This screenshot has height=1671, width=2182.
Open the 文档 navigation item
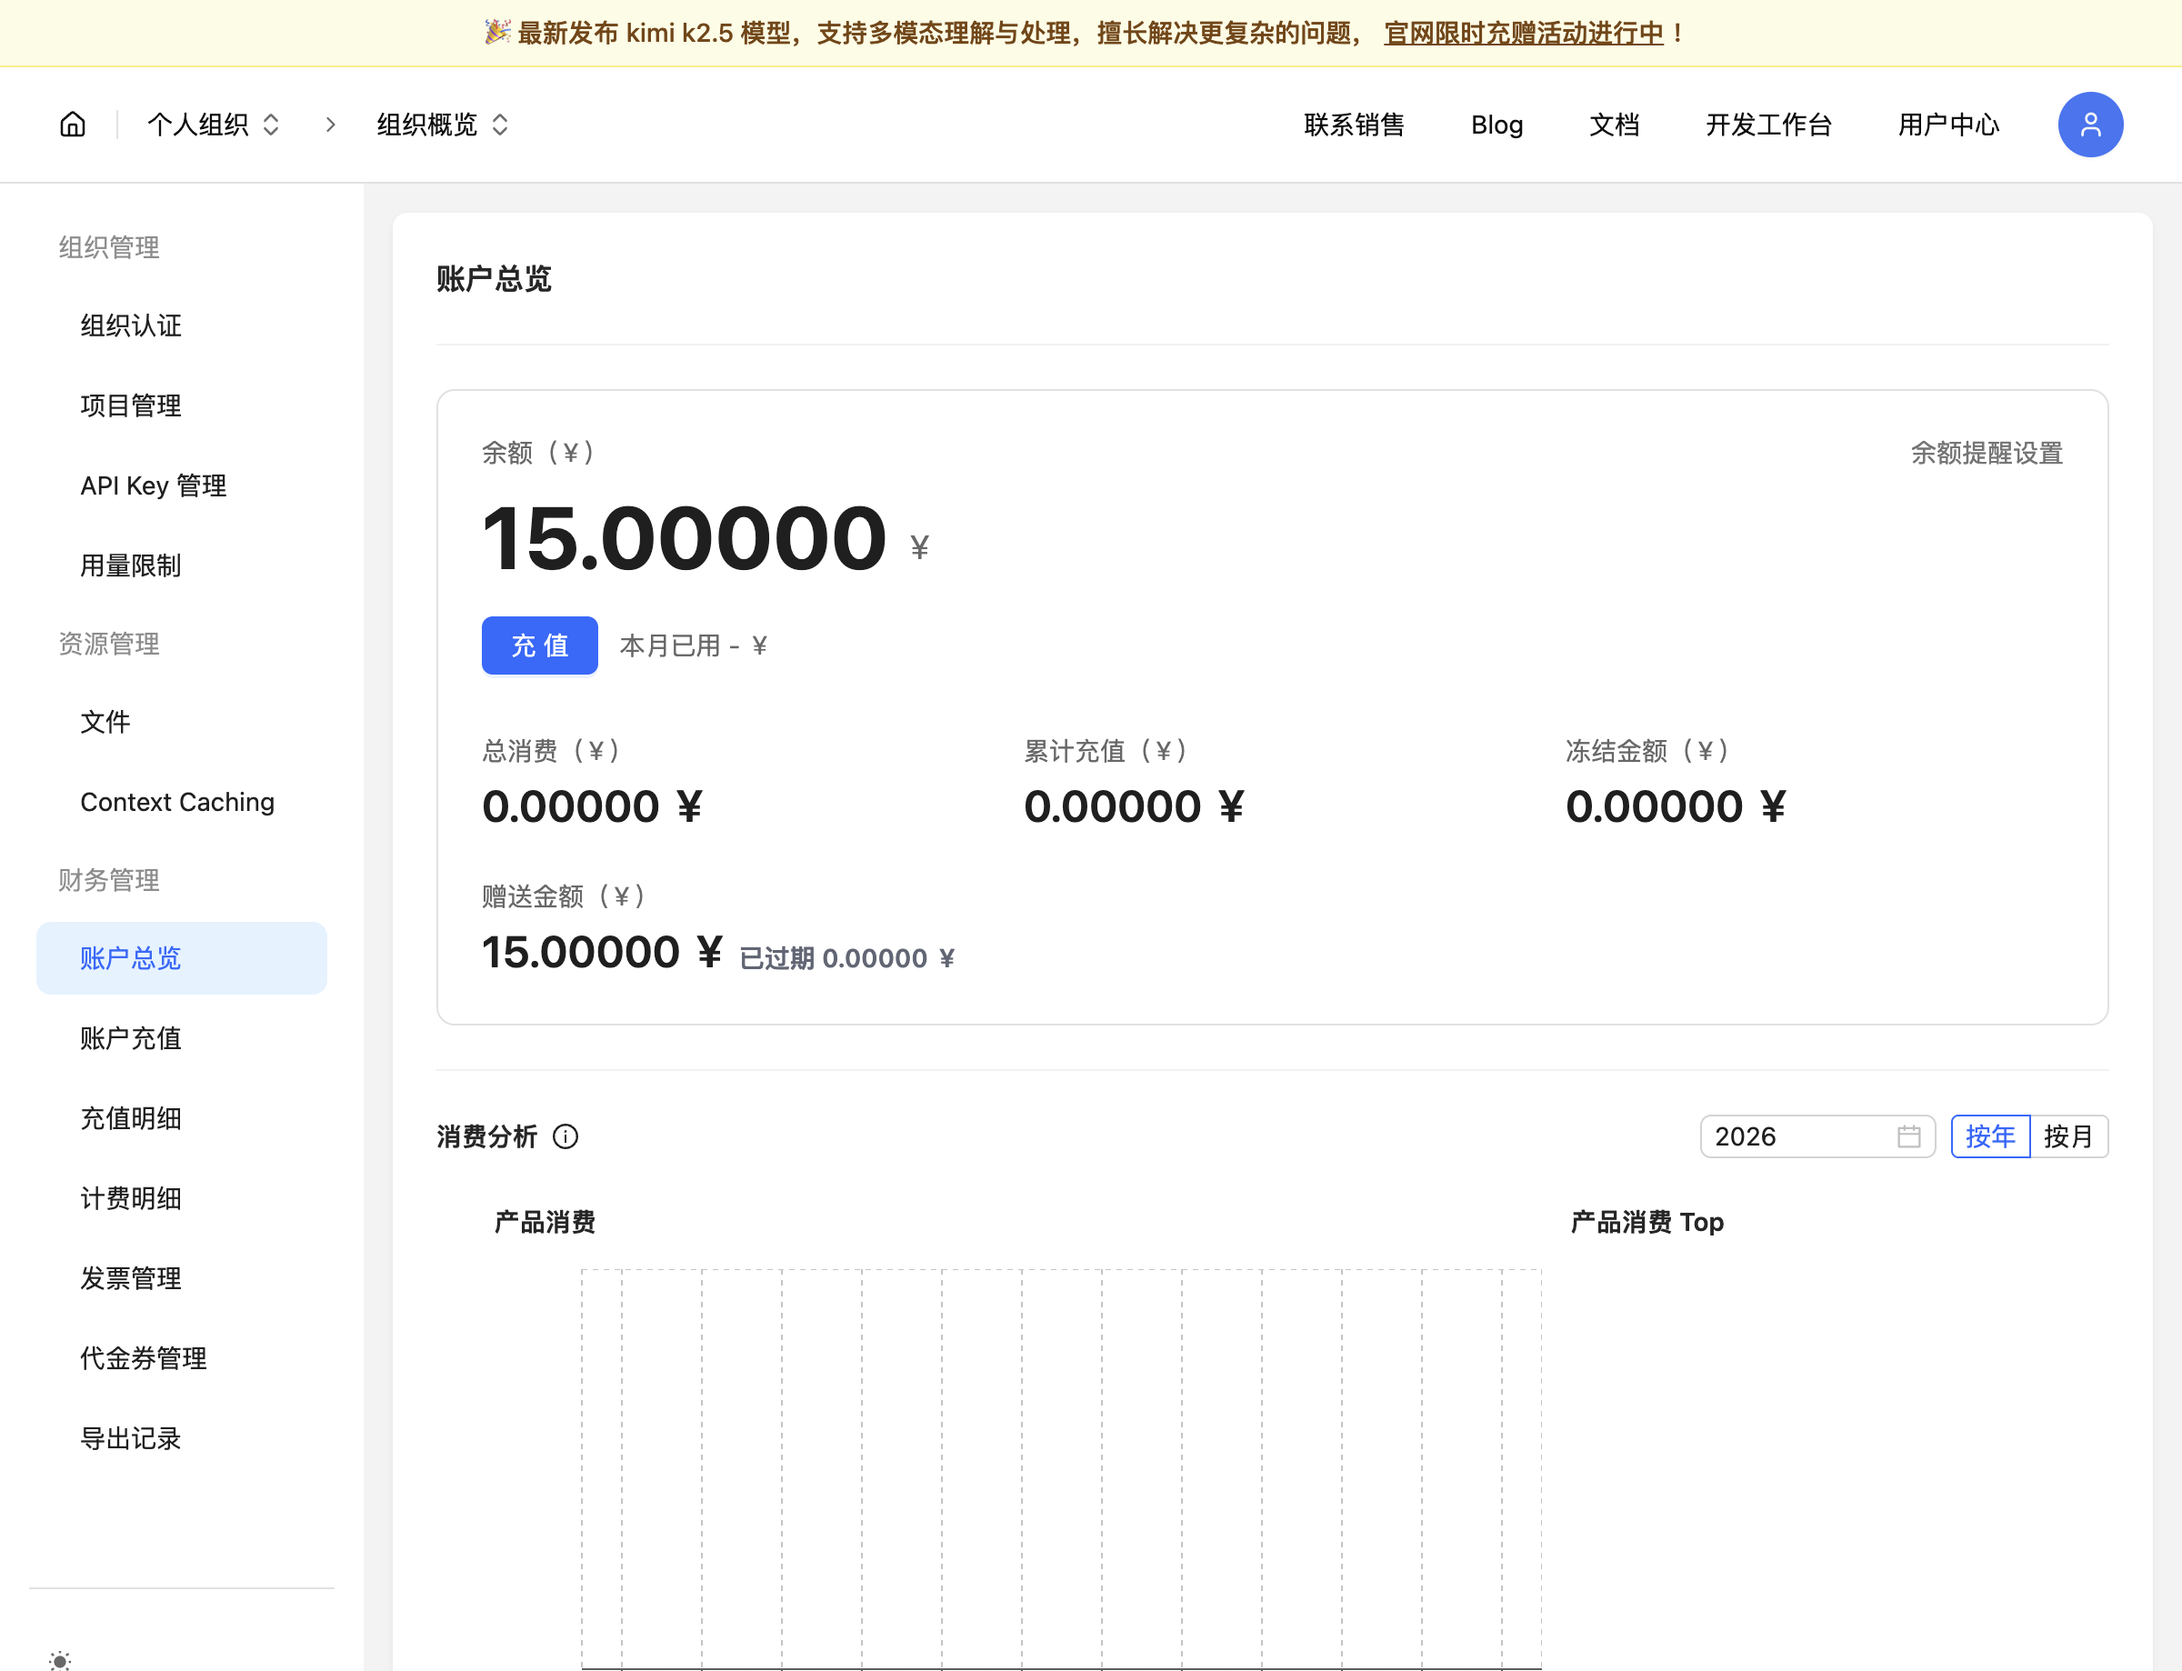[1613, 125]
